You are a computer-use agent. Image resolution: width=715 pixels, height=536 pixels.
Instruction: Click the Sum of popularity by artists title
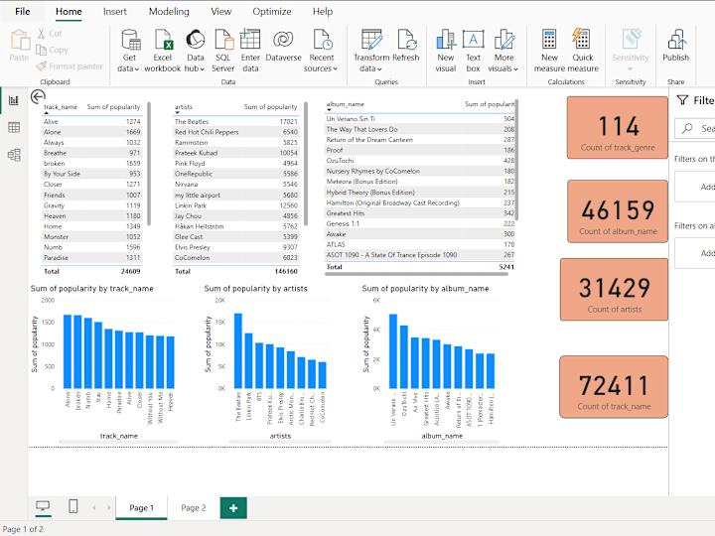(x=256, y=289)
